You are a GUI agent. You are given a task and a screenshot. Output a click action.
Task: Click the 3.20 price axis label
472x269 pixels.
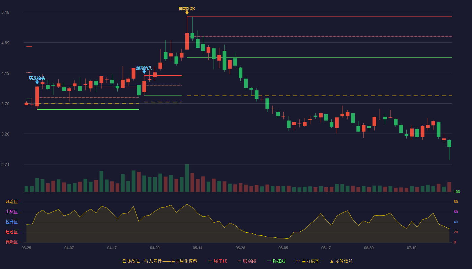coord(5,134)
